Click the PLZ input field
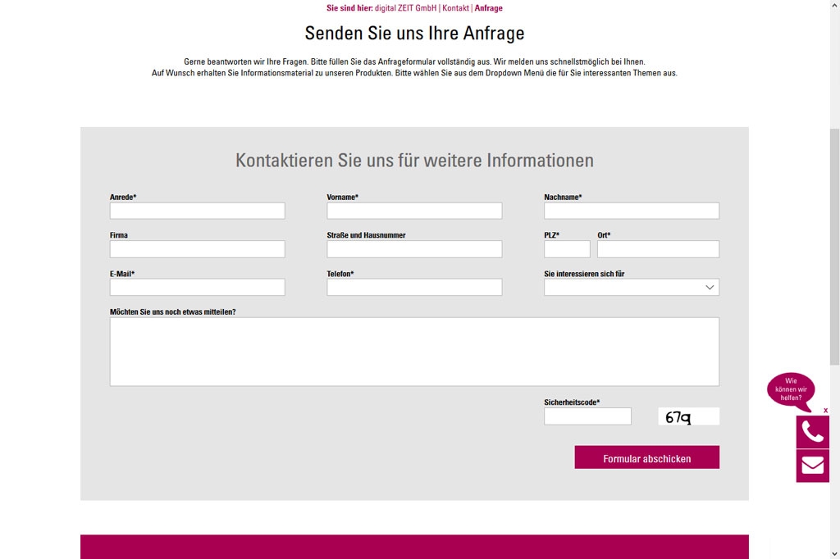Viewport: 840px width, 559px height. pos(567,249)
